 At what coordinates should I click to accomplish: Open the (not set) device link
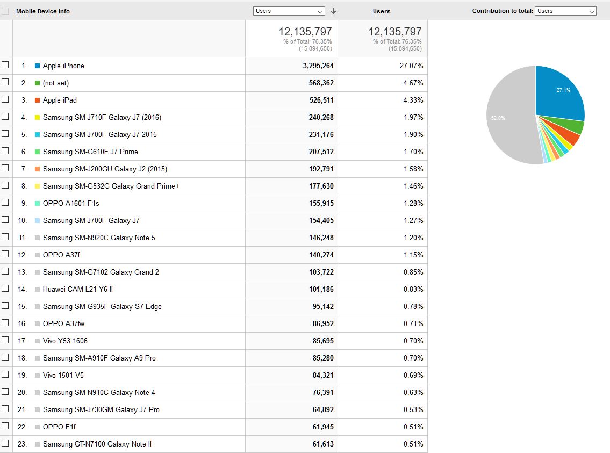coord(56,83)
